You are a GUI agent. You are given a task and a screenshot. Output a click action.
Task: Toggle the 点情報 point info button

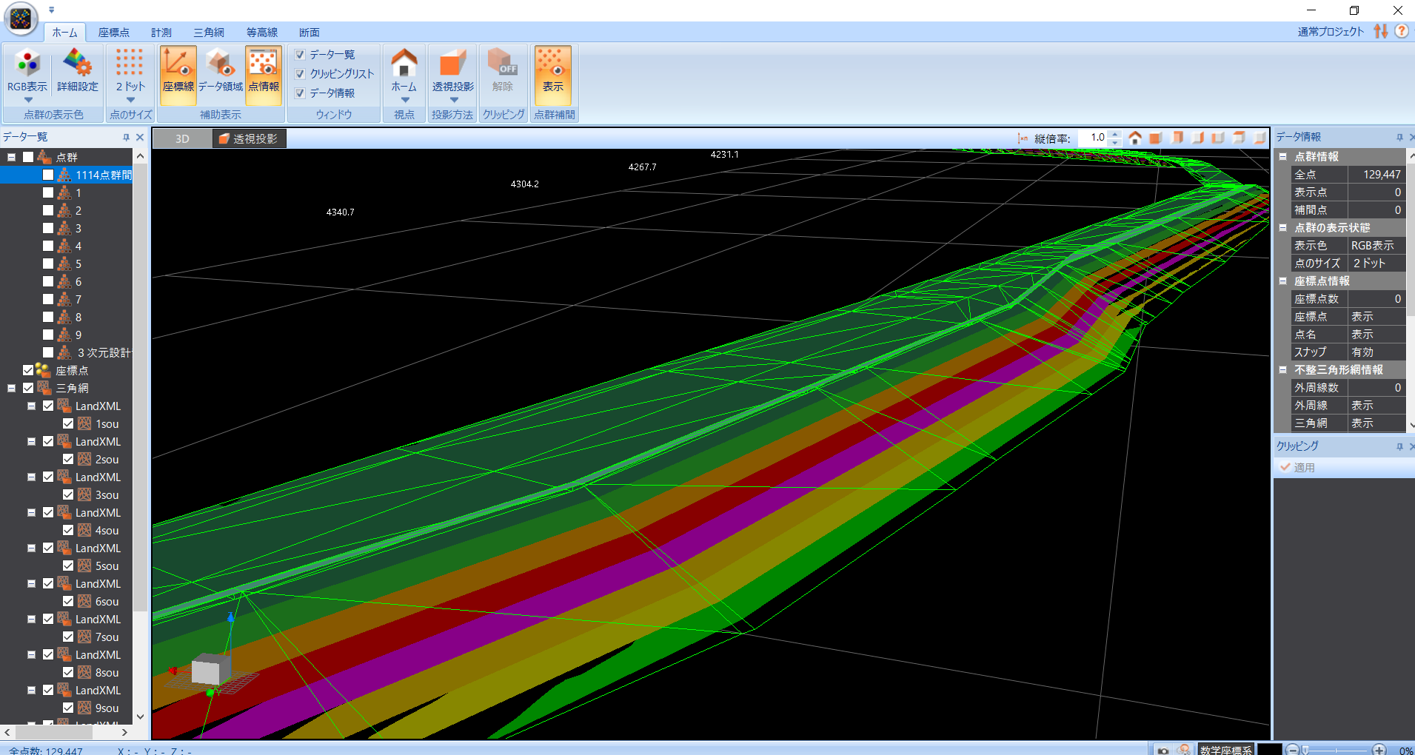point(264,72)
